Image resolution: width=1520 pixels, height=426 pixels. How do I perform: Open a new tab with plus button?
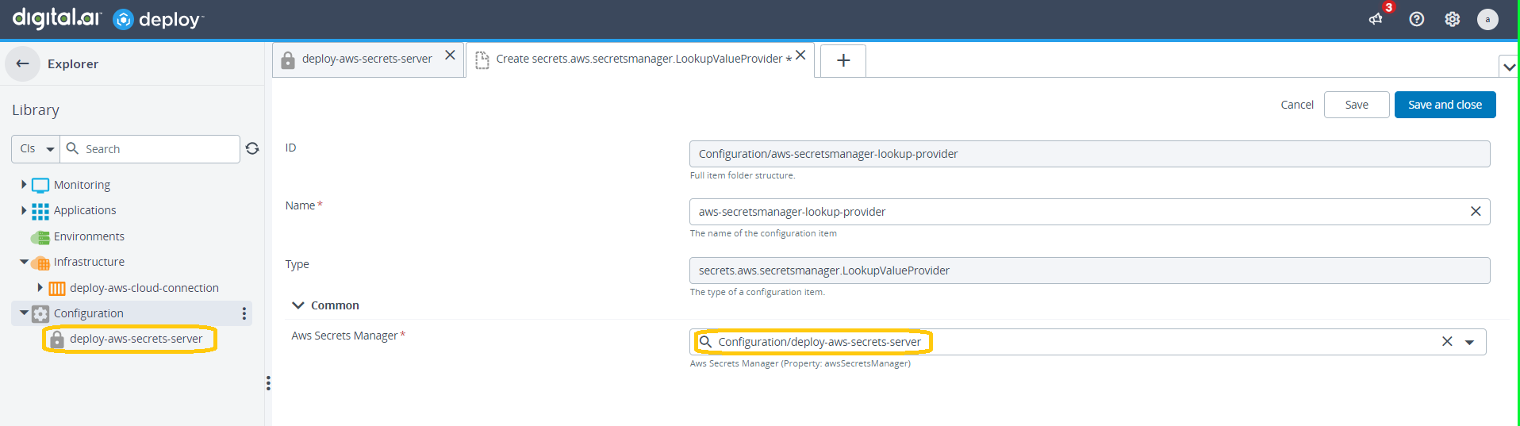(843, 60)
